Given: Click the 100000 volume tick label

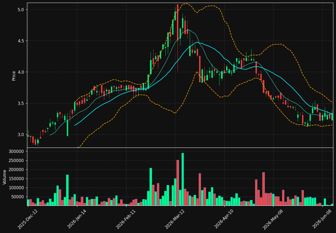Looking at the screenshot, I should (x=17, y=188).
